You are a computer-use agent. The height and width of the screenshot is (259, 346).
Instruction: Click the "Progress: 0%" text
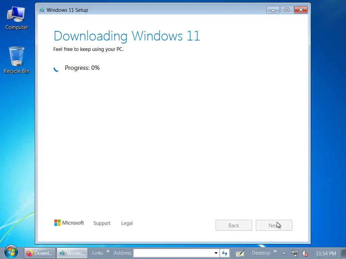(x=82, y=68)
